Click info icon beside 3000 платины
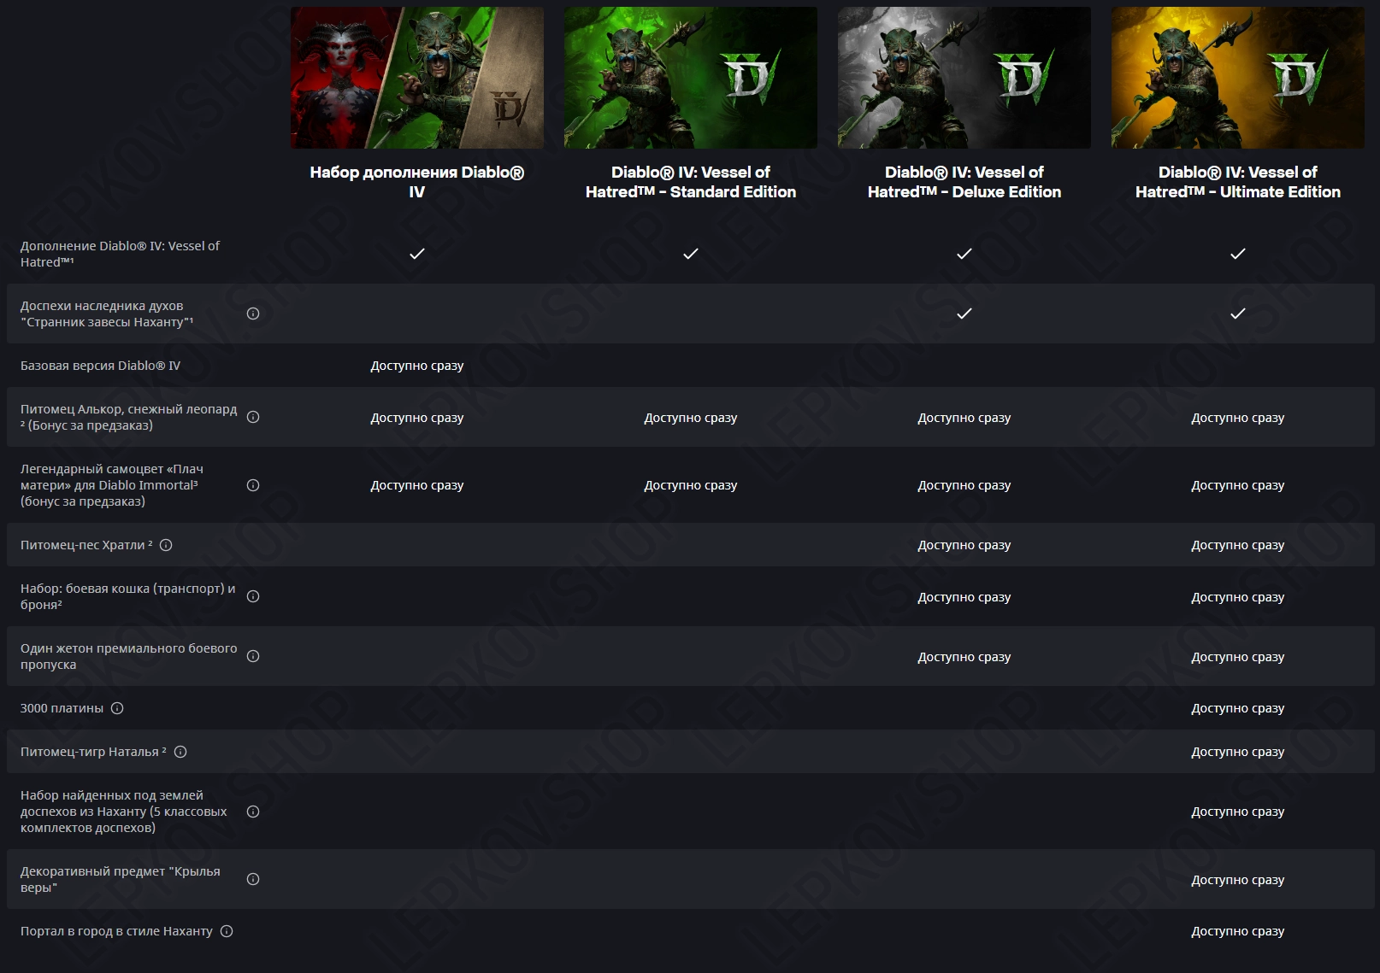Viewport: 1380px width, 973px height. (117, 708)
